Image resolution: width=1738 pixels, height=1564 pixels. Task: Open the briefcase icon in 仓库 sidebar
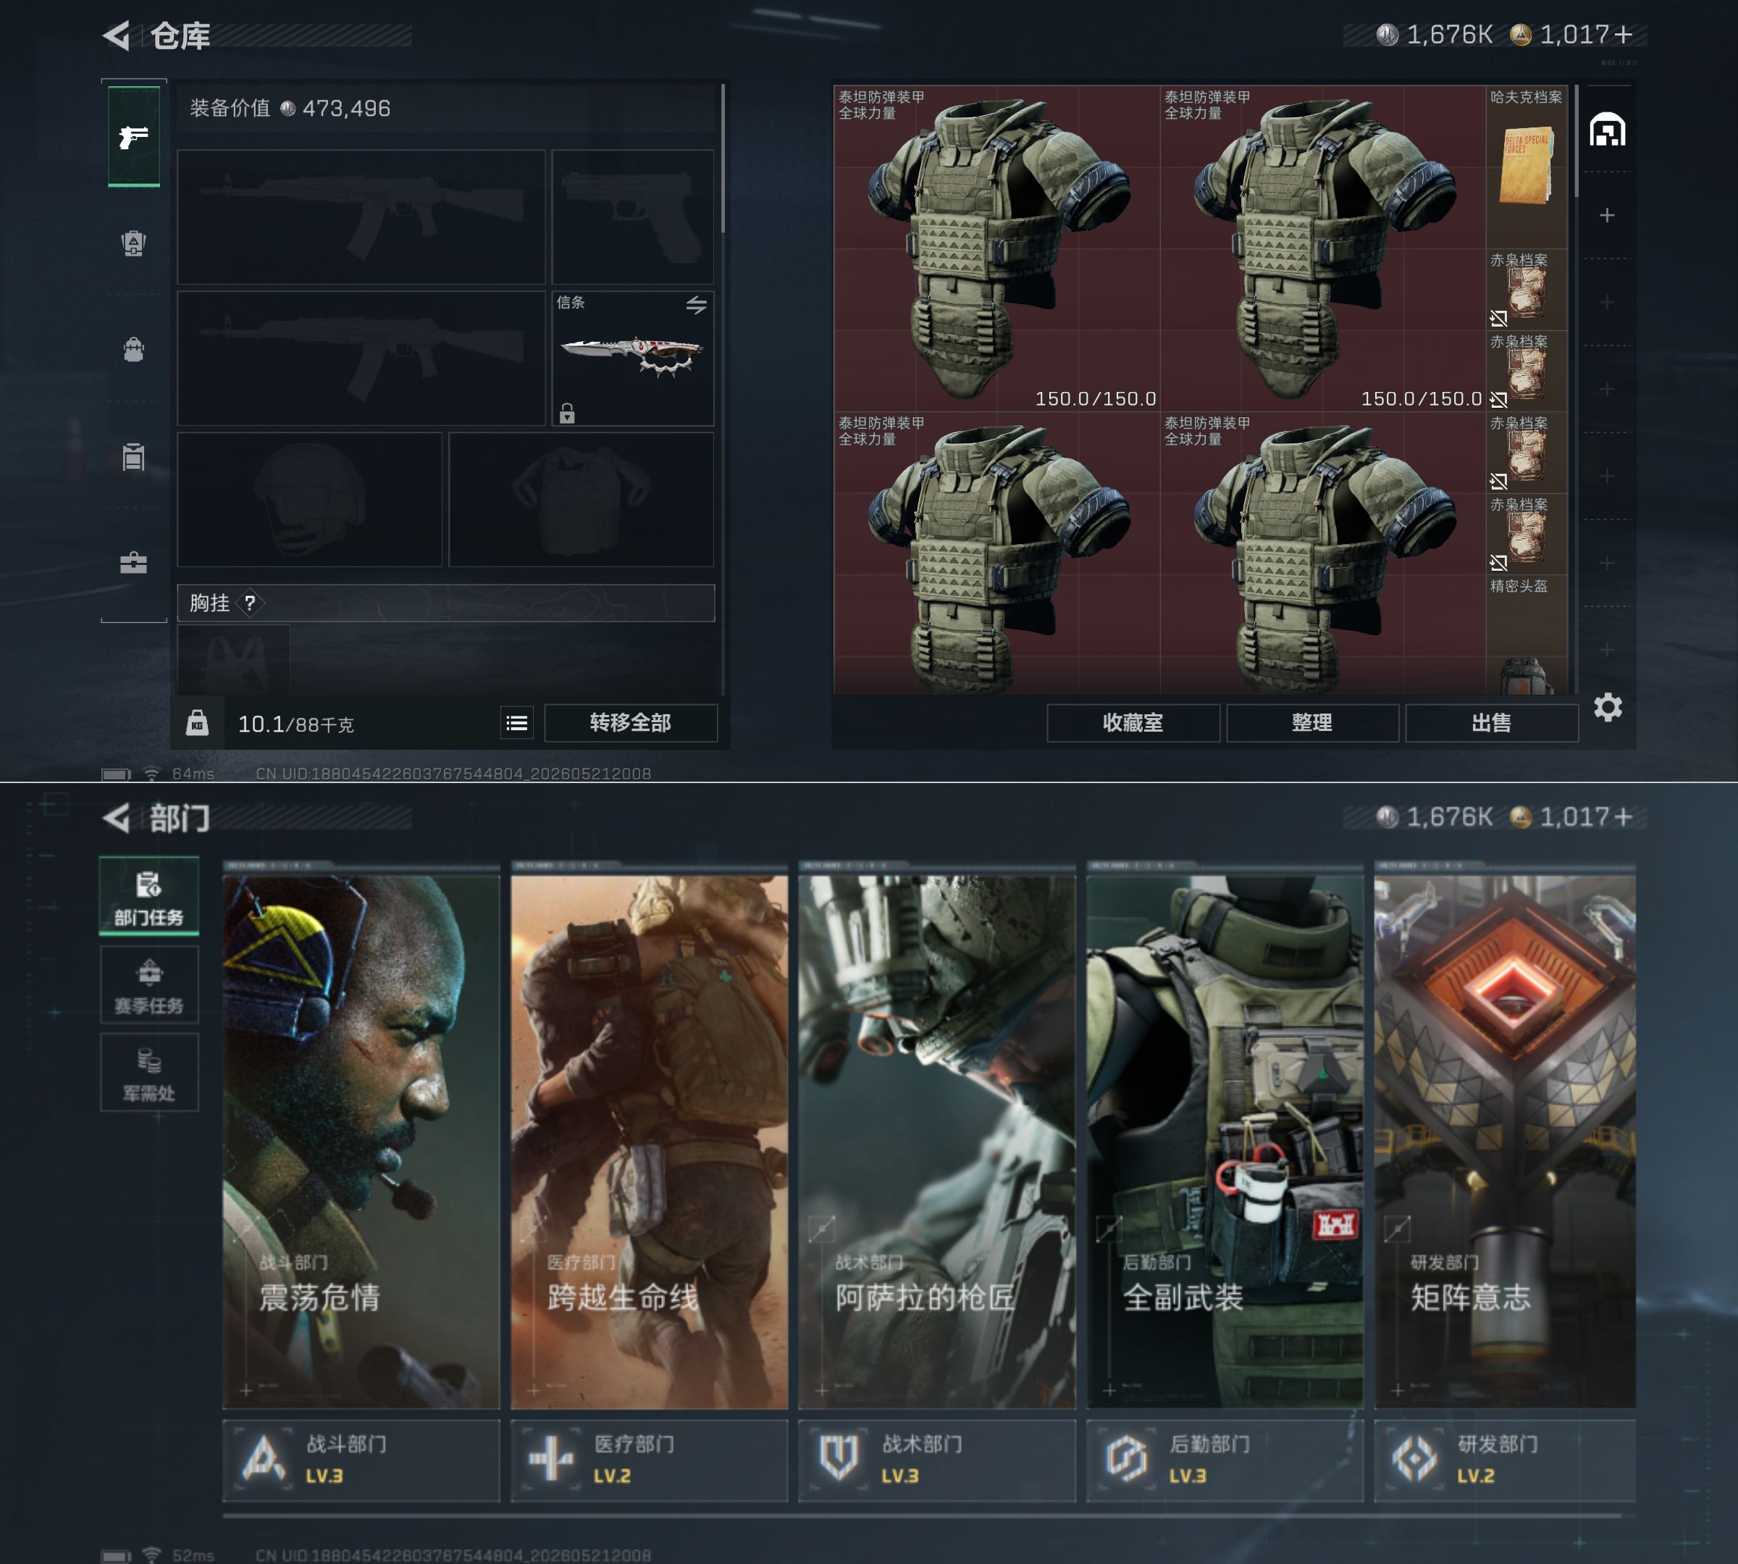pos(133,563)
